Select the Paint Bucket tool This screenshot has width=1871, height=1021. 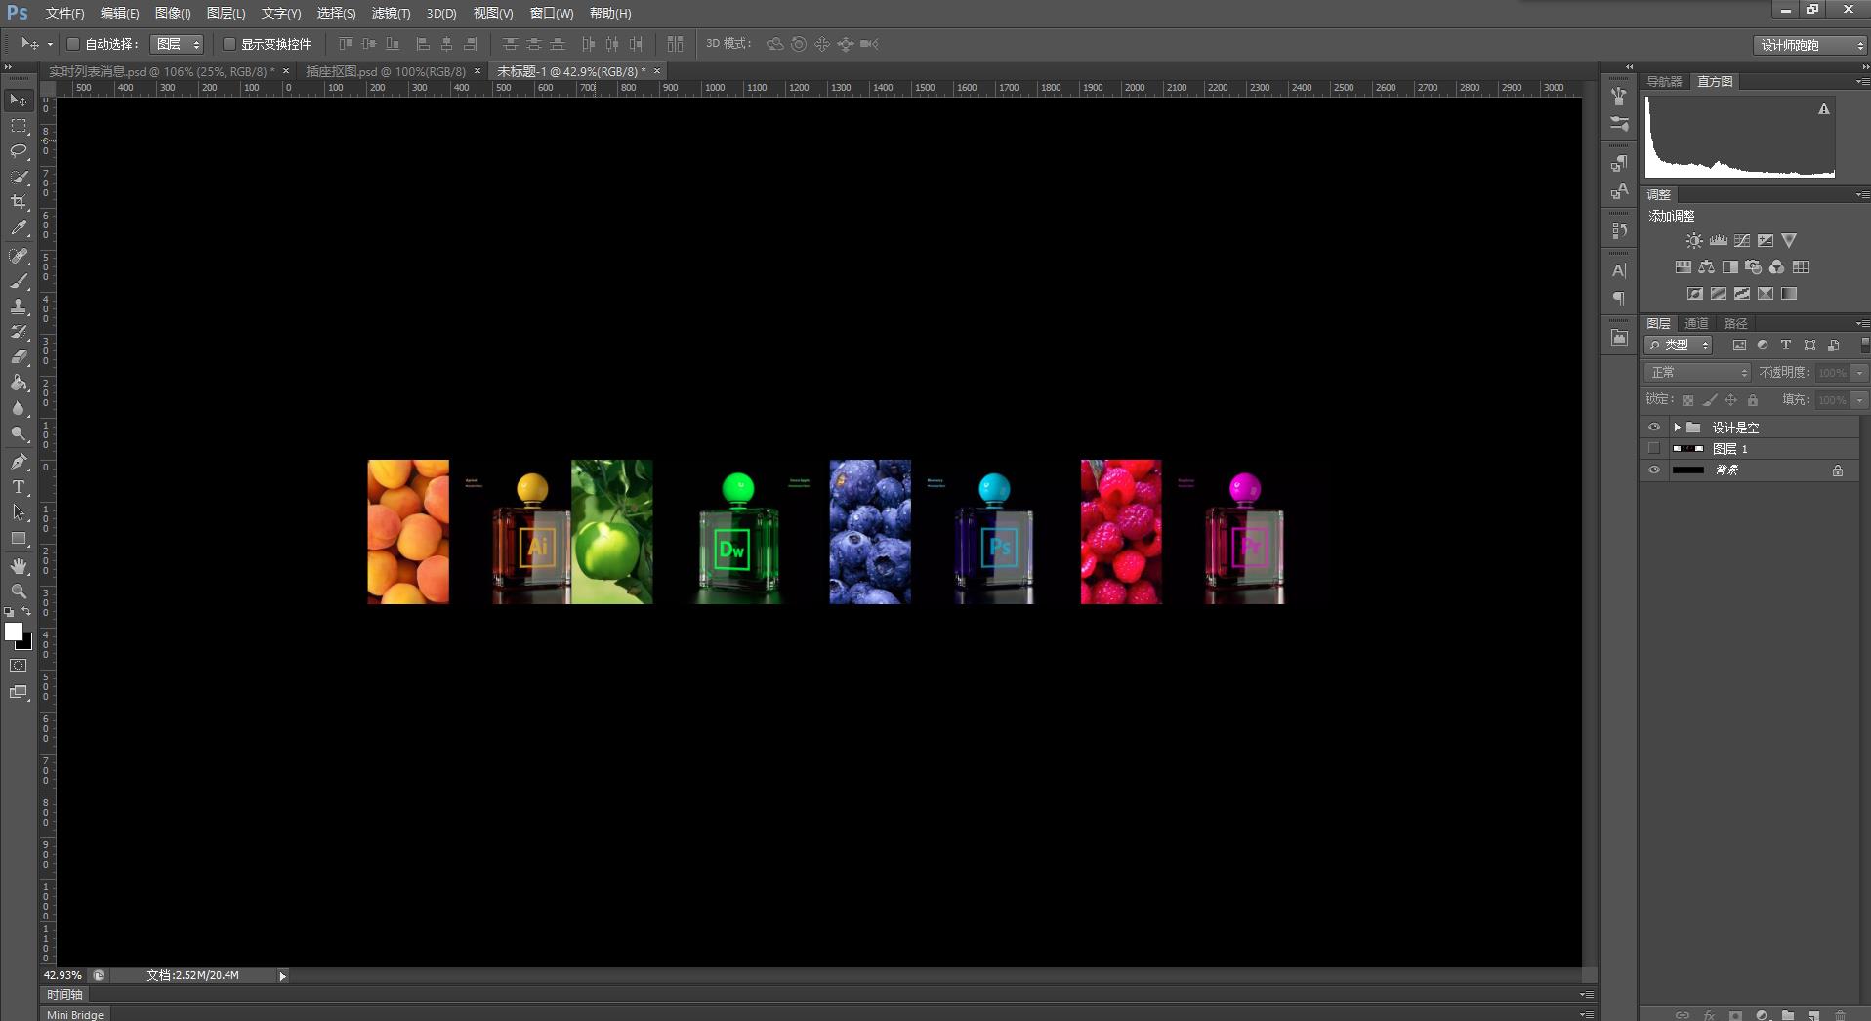point(19,383)
